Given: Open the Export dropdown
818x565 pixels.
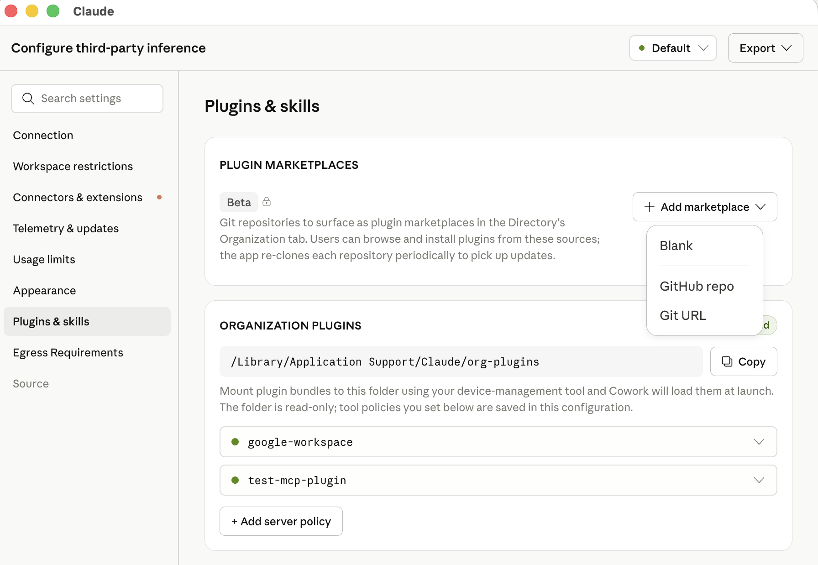Looking at the screenshot, I should click(x=766, y=48).
